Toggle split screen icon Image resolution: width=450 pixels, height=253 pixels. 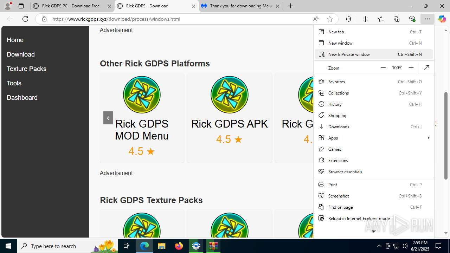[365, 19]
